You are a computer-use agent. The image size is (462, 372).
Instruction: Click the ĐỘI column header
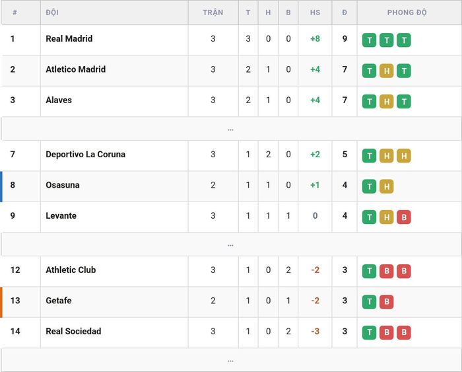click(52, 13)
